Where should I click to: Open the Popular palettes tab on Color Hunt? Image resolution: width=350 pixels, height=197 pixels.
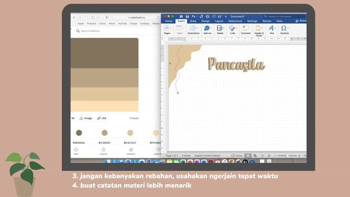click(x=103, y=151)
